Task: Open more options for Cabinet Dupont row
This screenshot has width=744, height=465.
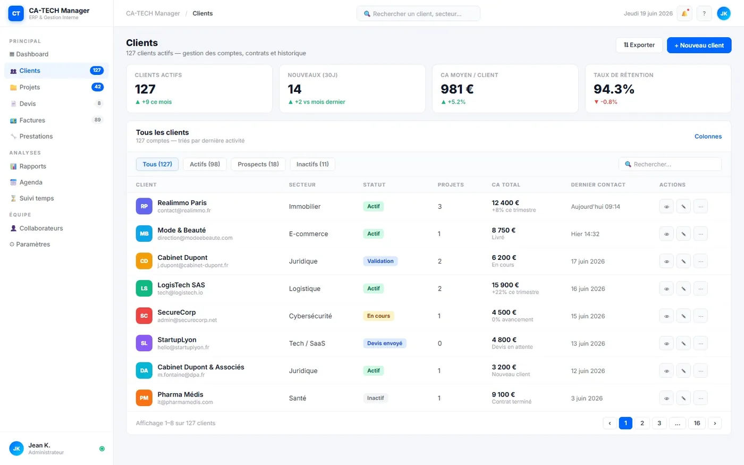Action: point(700,261)
